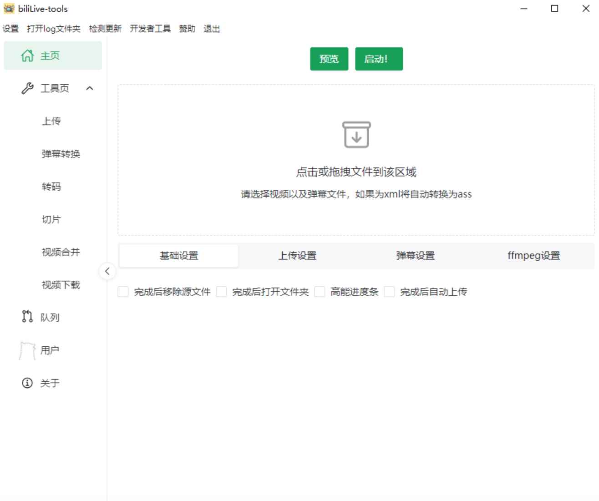Open the 视频下载 tool from sidebar
The height and width of the screenshot is (501, 599).
point(61,285)
